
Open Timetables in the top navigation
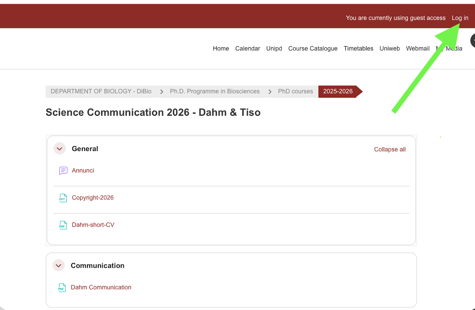click(358, 48)
